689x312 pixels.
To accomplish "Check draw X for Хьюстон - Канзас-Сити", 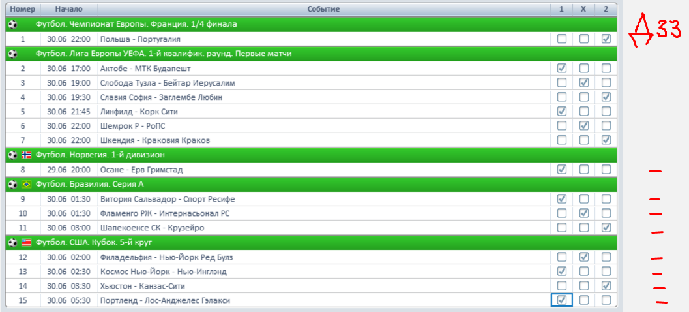I will [583, 286].
